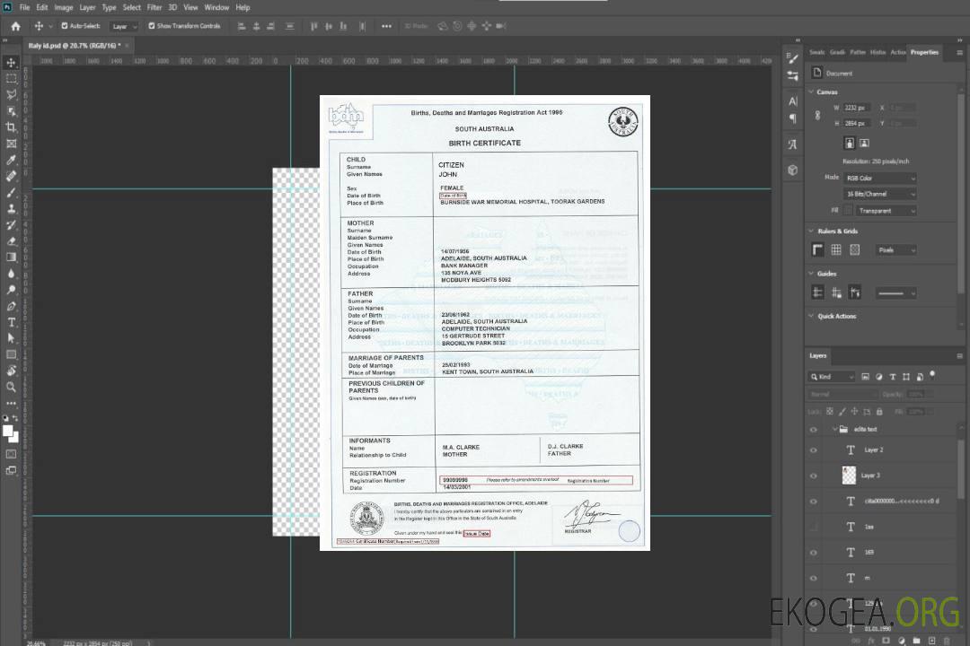Image resolution: width=970 pixels, height=646 pixels.
Task: Click the pixel grid icon in Rulers & Grids
Action: (x=854, y=249)
